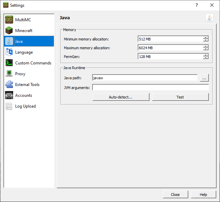This screenshot has width=220, height=202.
Task: Decrease minimum memory allocation with down arrow
Action: (206, 40)
